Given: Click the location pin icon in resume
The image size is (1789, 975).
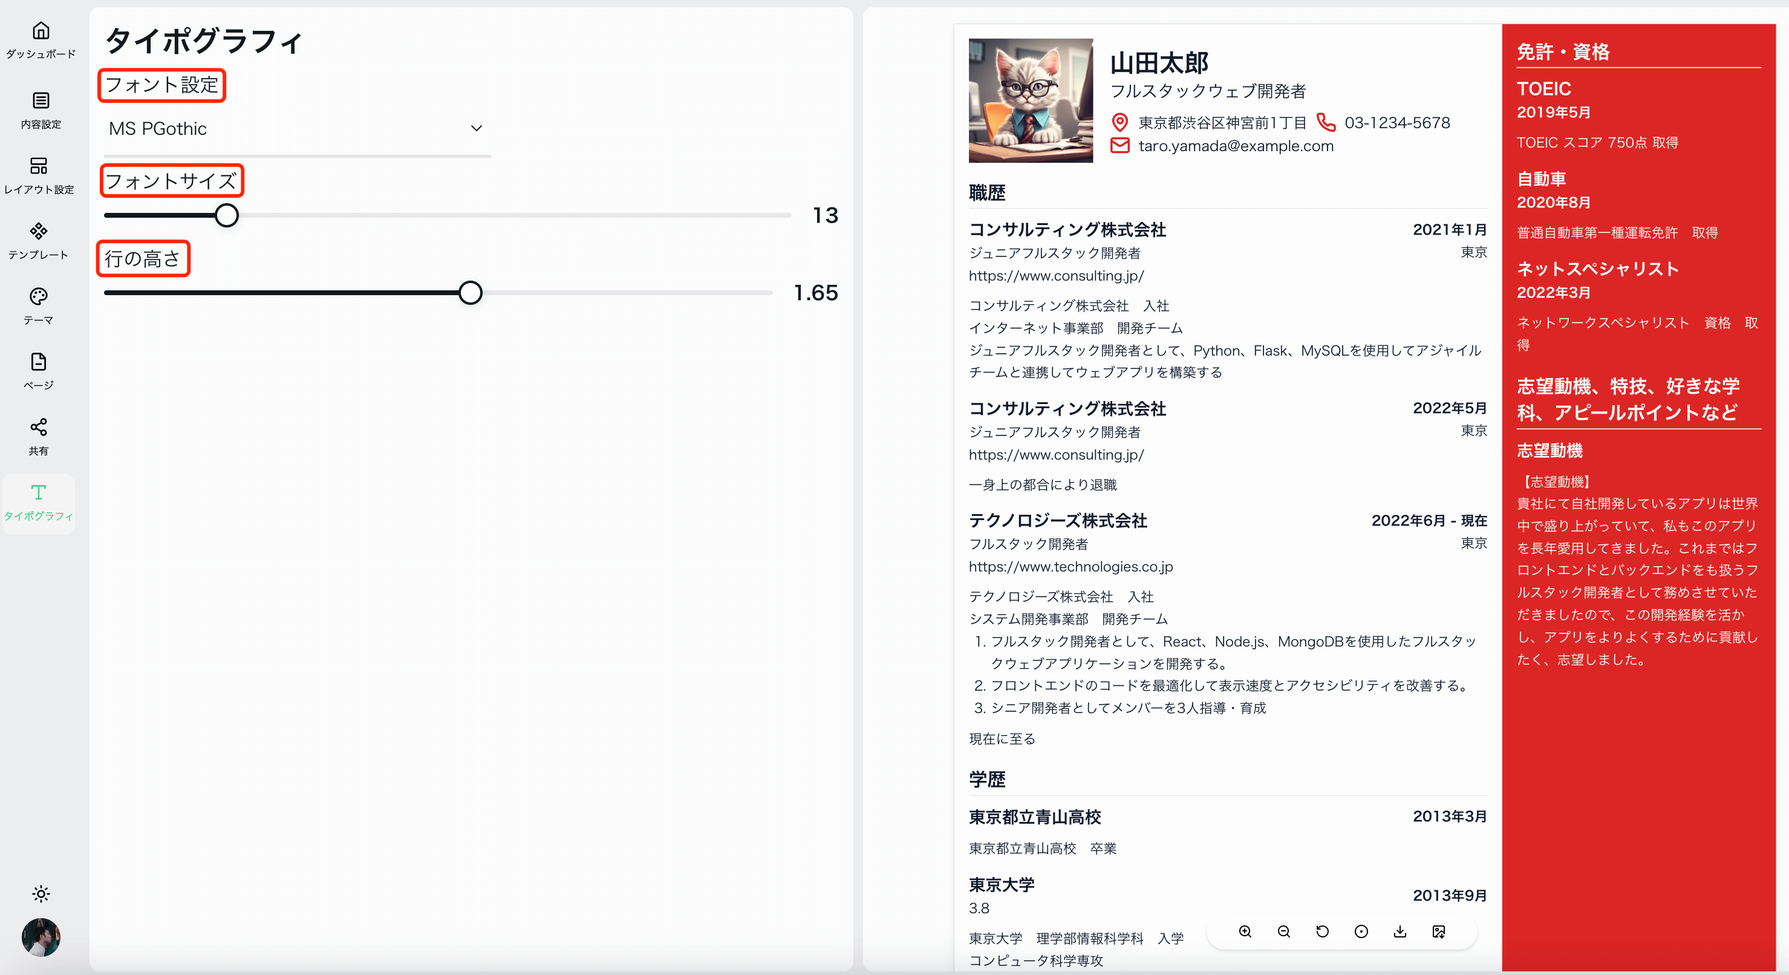Looking at the screenshot, I should point(1119,123).
